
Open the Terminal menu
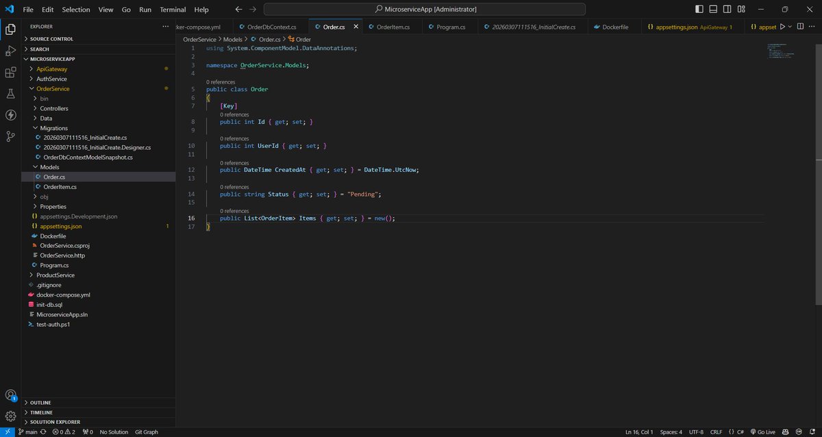point(173,10)
